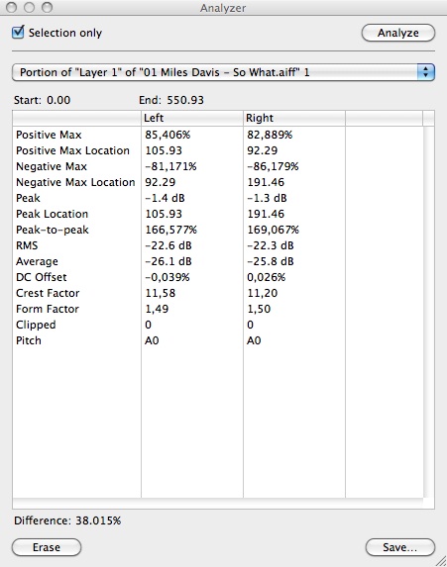Click the Save... button
The height and width of the screenshot is (567, 447).
click(x=399, y=547)
